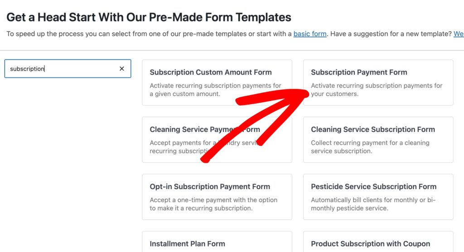Clear the search field with the X icon

coord(121,69)
